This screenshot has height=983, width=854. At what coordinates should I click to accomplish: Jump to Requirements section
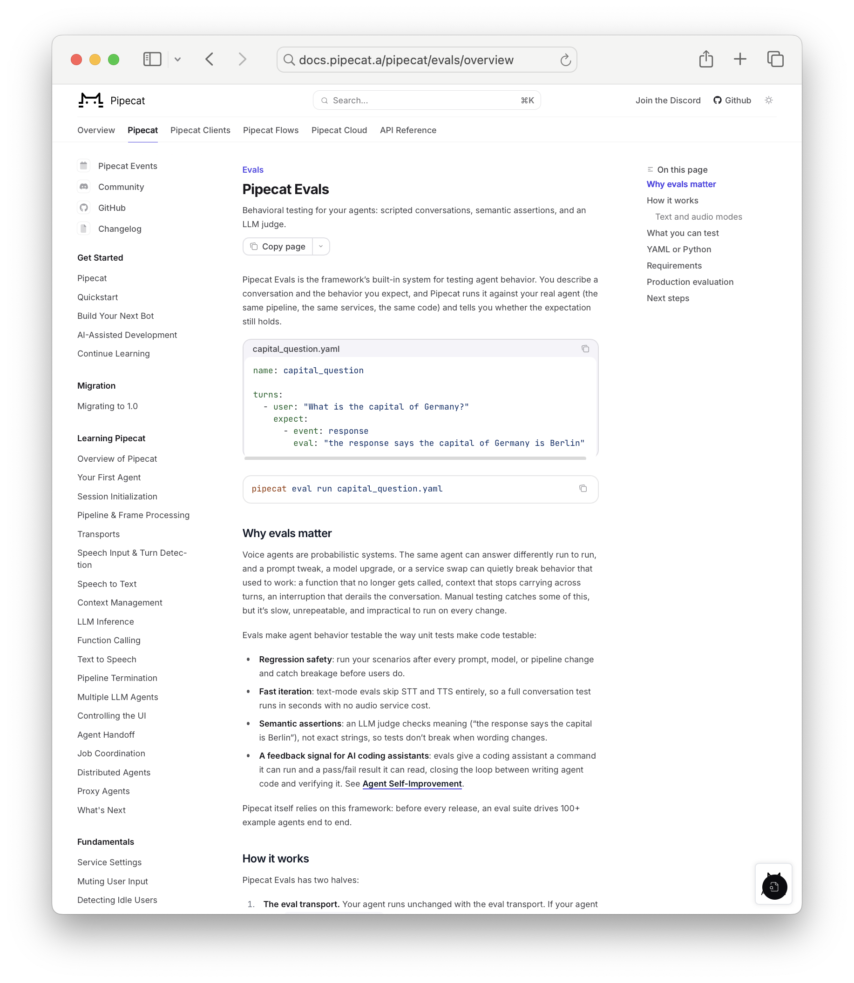tap(674, 265)
